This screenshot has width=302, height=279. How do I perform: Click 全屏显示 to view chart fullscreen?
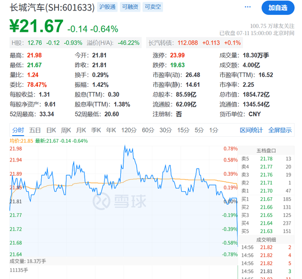click(x=280, y=130)
